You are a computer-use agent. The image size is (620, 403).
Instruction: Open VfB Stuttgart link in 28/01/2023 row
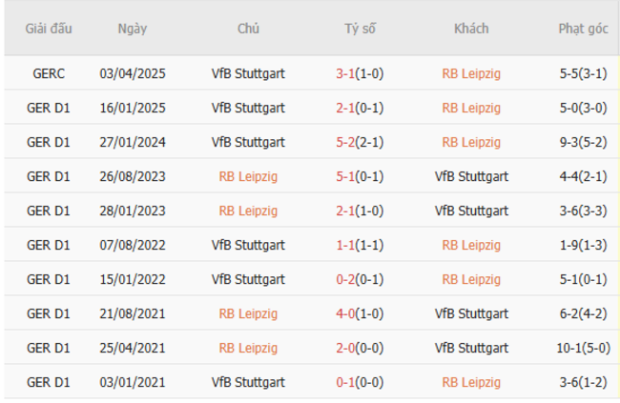[x=471, y=211]
